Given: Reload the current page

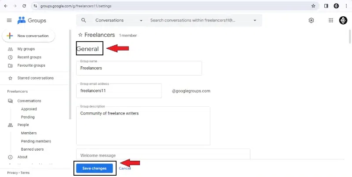Looking at the screenshot, I should (x=24, y=6).
